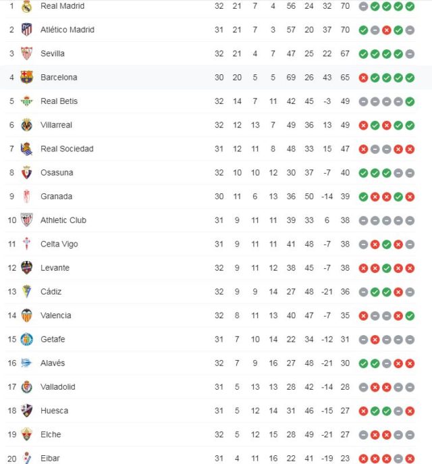This screenshot has height=464, width=432.
Task: Open the Granada team link
Action: pyautogui.click(x=56, y=197)
